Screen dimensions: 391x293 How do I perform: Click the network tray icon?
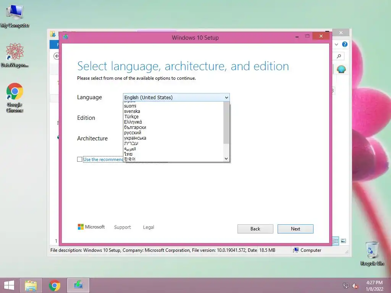346,285
